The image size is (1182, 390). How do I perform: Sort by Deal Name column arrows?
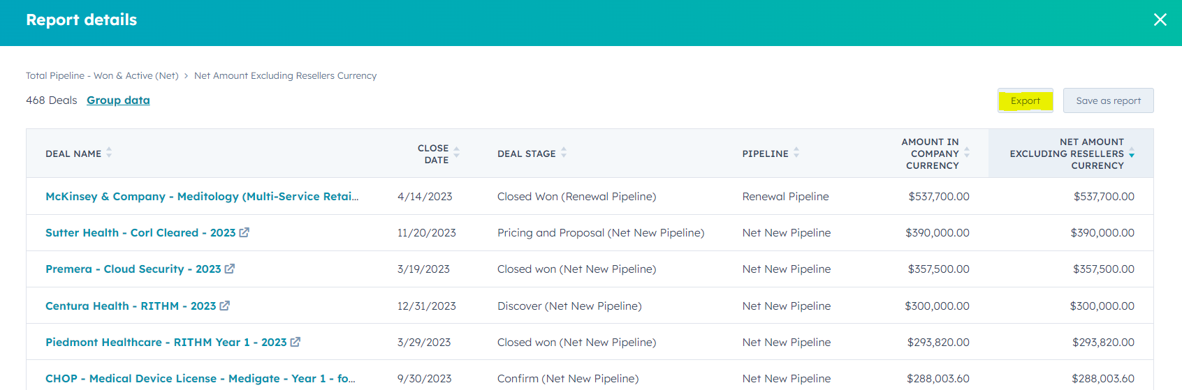click(x=109, y=153)
